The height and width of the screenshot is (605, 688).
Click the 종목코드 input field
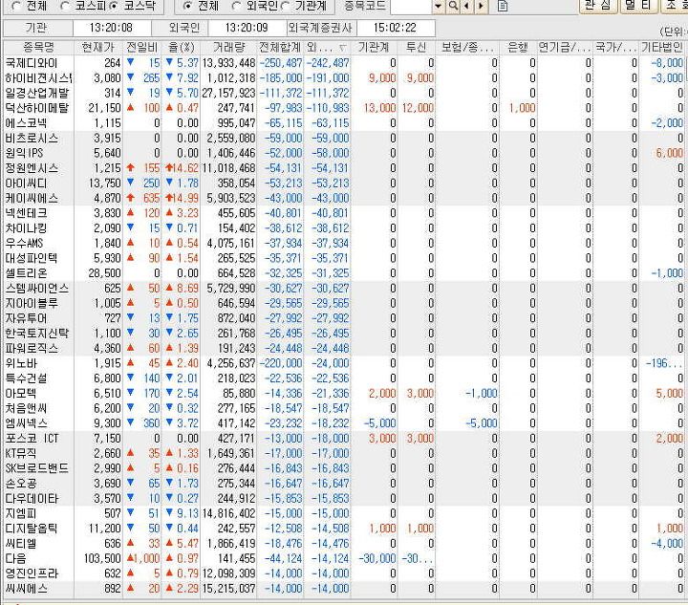(411, 6)
